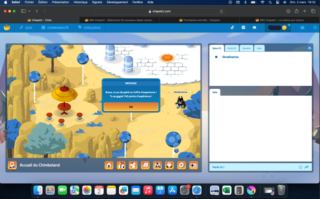Switch to the Amis (2) tab
Image resolution: width=320 pixels, height=199 pixels.
(x=232, y=48)
